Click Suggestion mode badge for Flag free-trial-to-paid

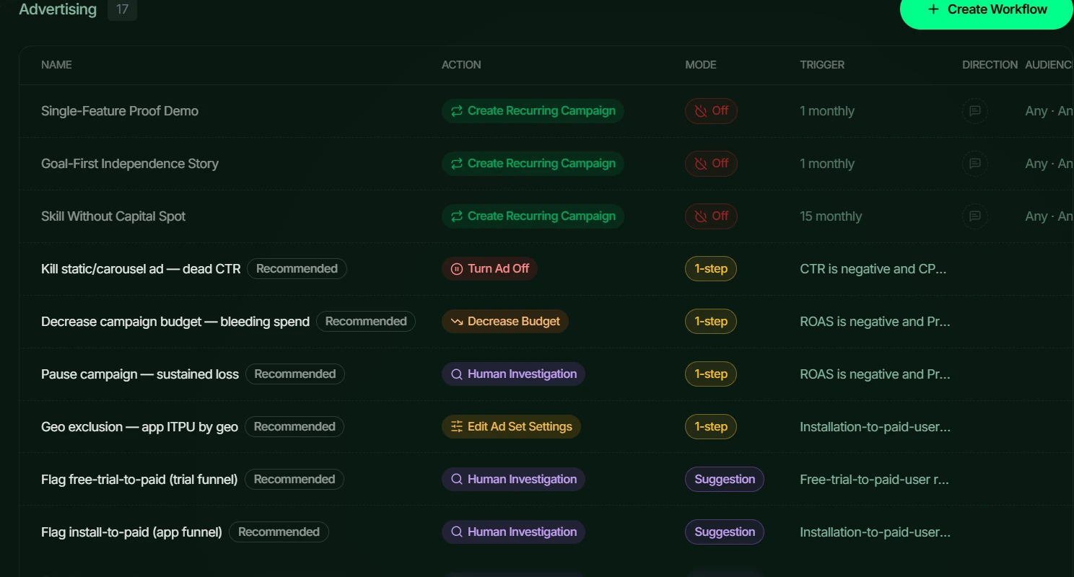click(725, 480)
